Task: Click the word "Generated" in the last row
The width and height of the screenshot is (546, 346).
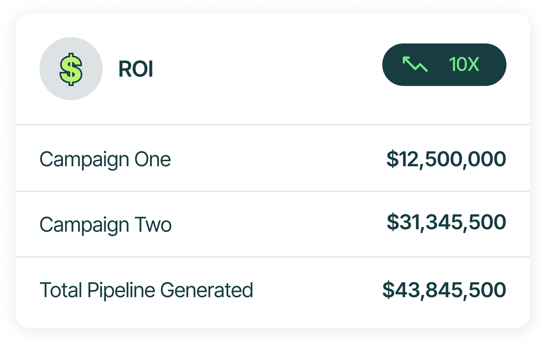Action: point(207,290)
